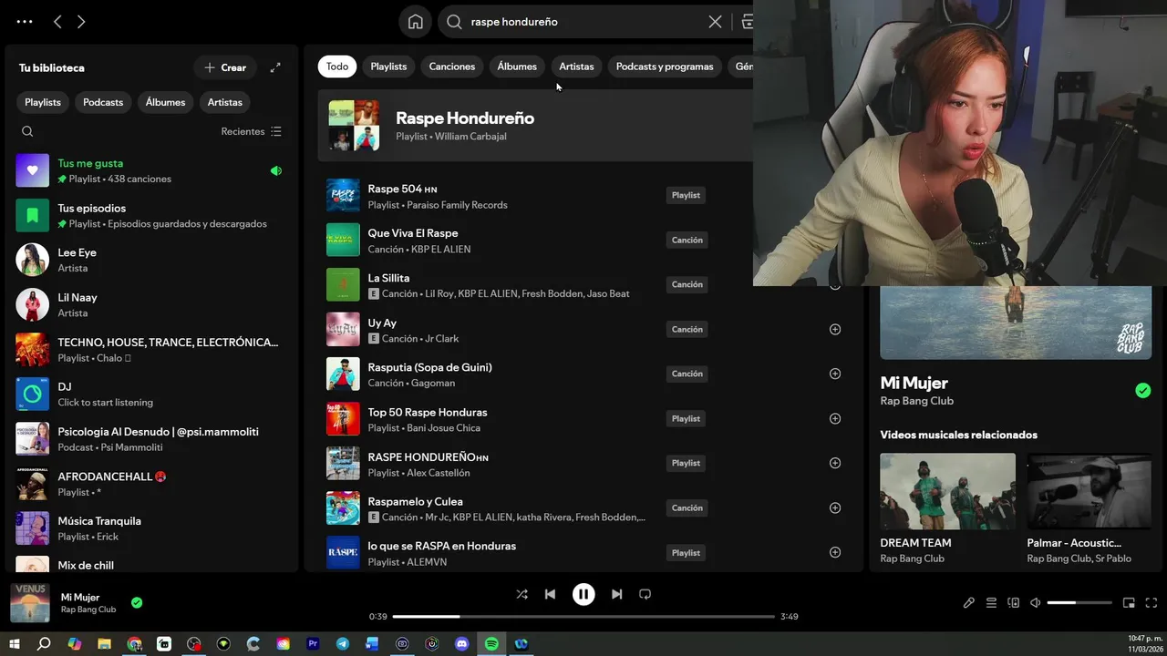1167x656 pixels.
Task: Filter library by Podcasts
Action: click(103, 102)
